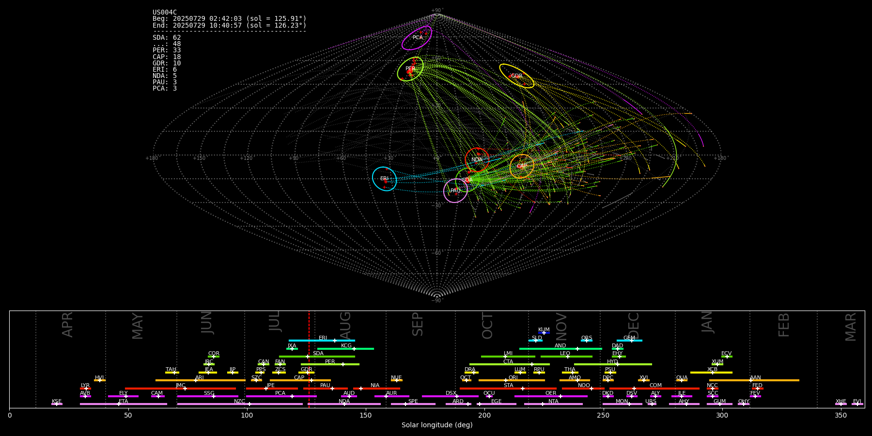Image resolution: width=872 pixels, height=436 pixels.
Task: Click the cyan ERI radiant circle
Action: coord(384,179)
